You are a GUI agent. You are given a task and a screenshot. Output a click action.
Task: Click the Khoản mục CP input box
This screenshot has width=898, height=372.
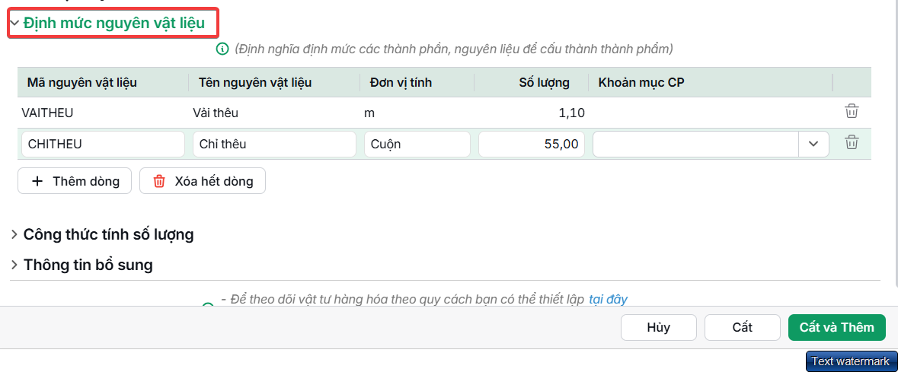[696, 145]
